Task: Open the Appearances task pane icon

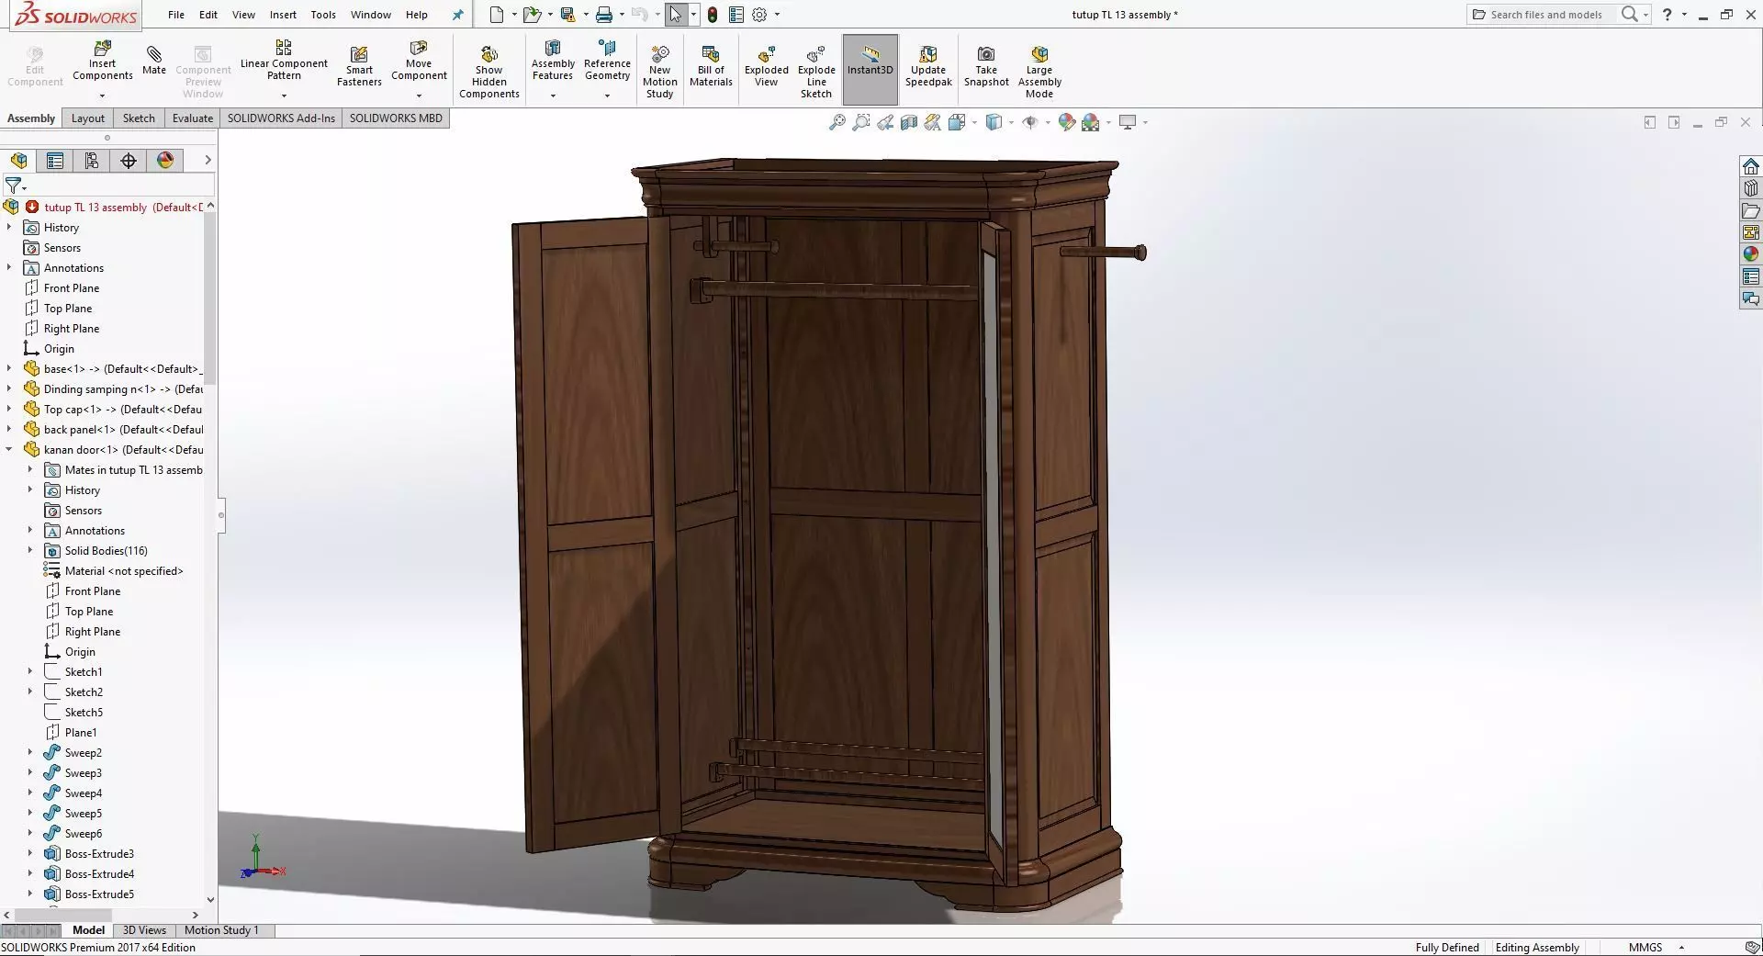Action: pyautogui.click(x=1751, y=254)
